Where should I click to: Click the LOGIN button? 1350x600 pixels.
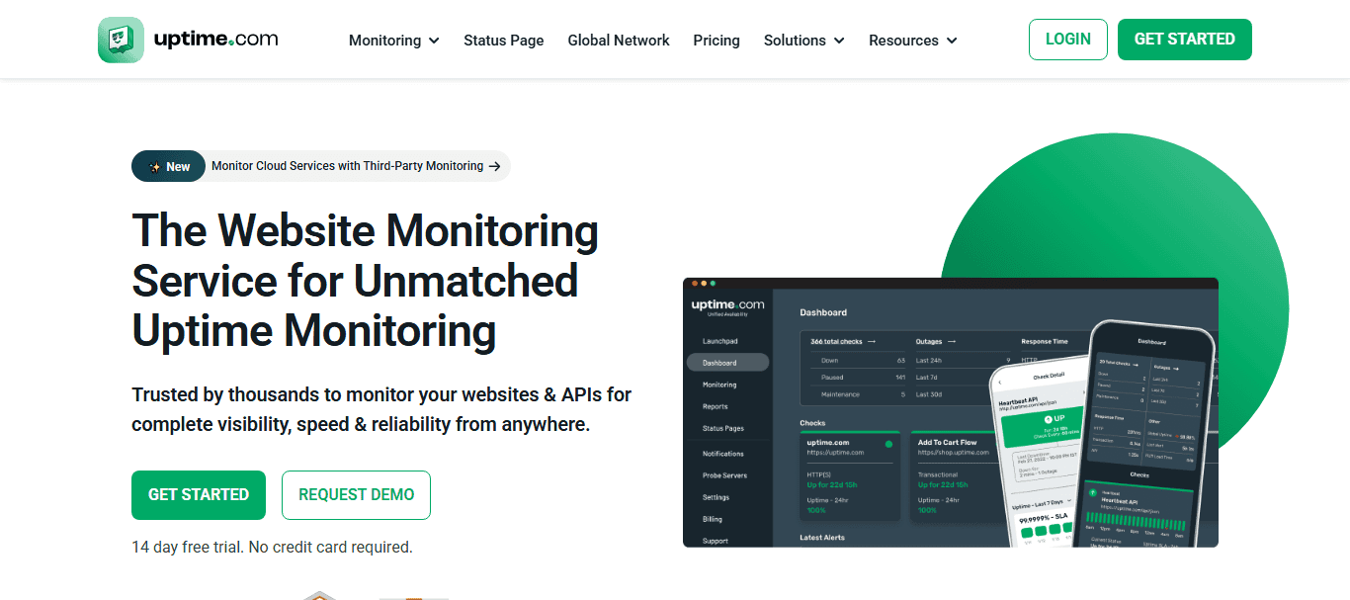(x=1068, y=40)
